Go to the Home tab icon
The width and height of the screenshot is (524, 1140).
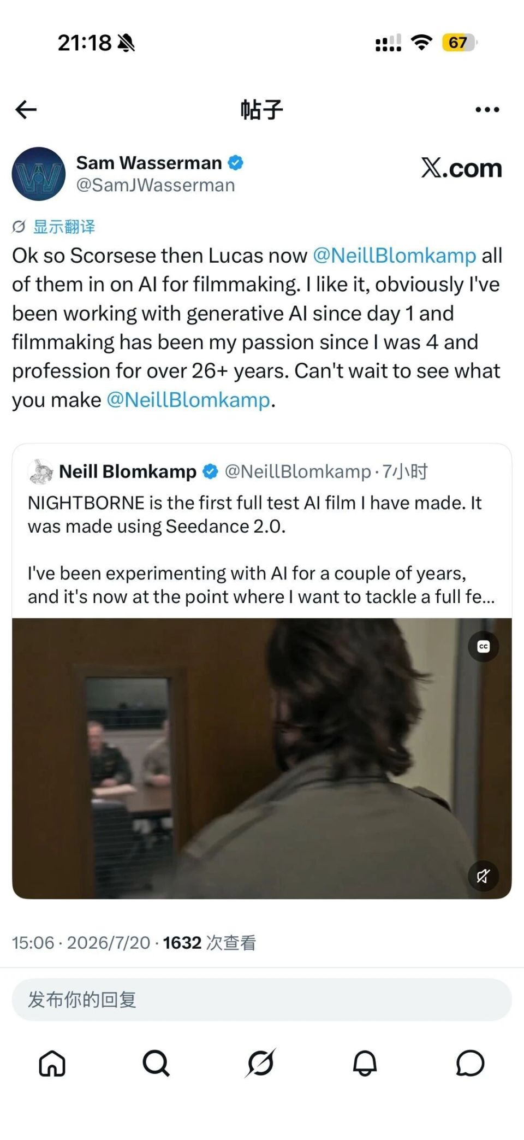point(52,1063)
